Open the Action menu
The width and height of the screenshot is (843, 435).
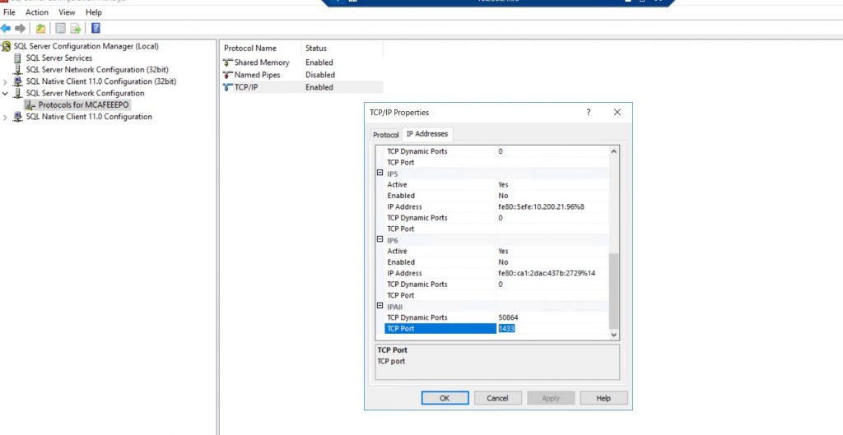pos(36,12)
